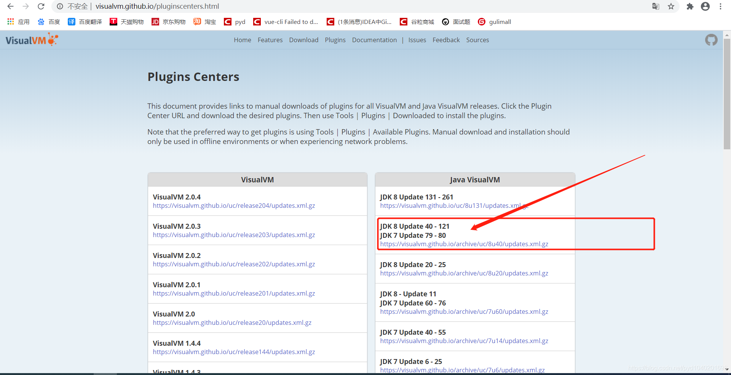Open the release144 updates.xml.gz link
The height and width of the screenshot is (375, 731).
click(x=234, y=352)
